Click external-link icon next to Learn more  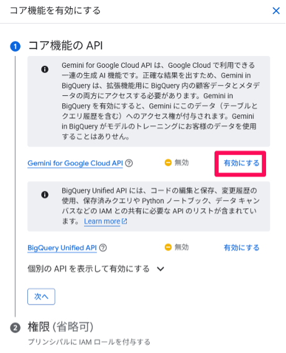pyautogui.click(x=124, y=221)
